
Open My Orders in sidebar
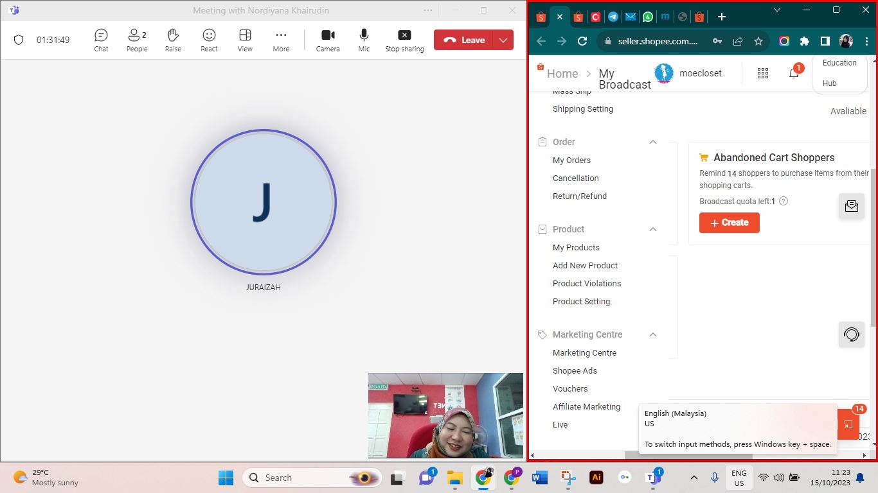(571, 160)
